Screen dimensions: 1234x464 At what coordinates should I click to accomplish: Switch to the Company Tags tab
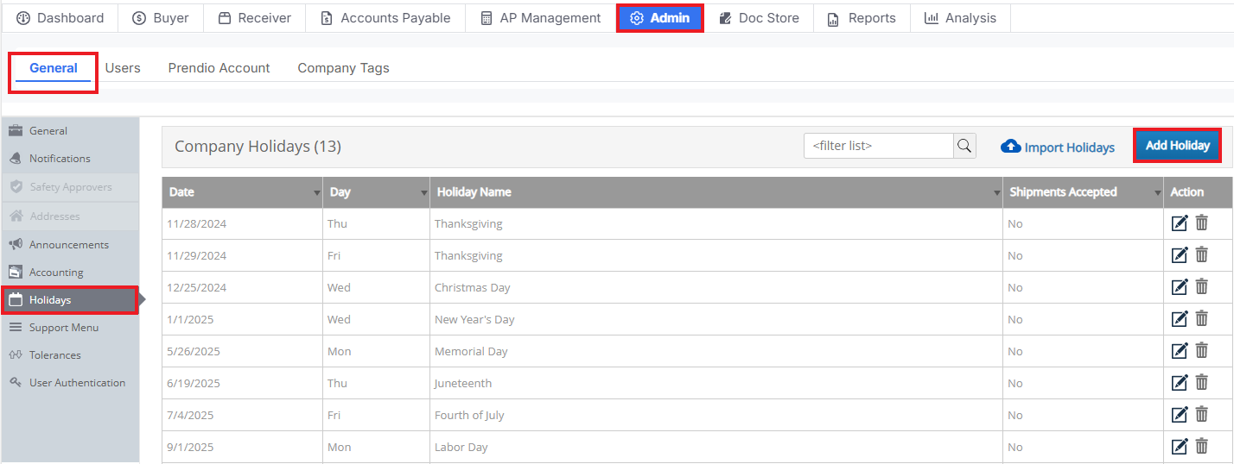[x=343, y=68]
